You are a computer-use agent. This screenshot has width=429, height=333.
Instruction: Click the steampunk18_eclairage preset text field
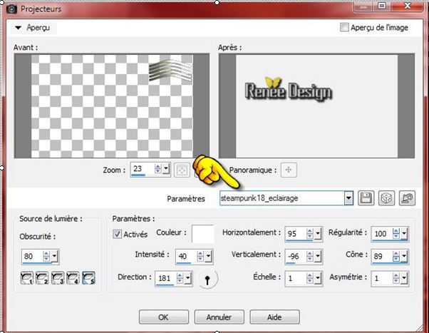281,198
